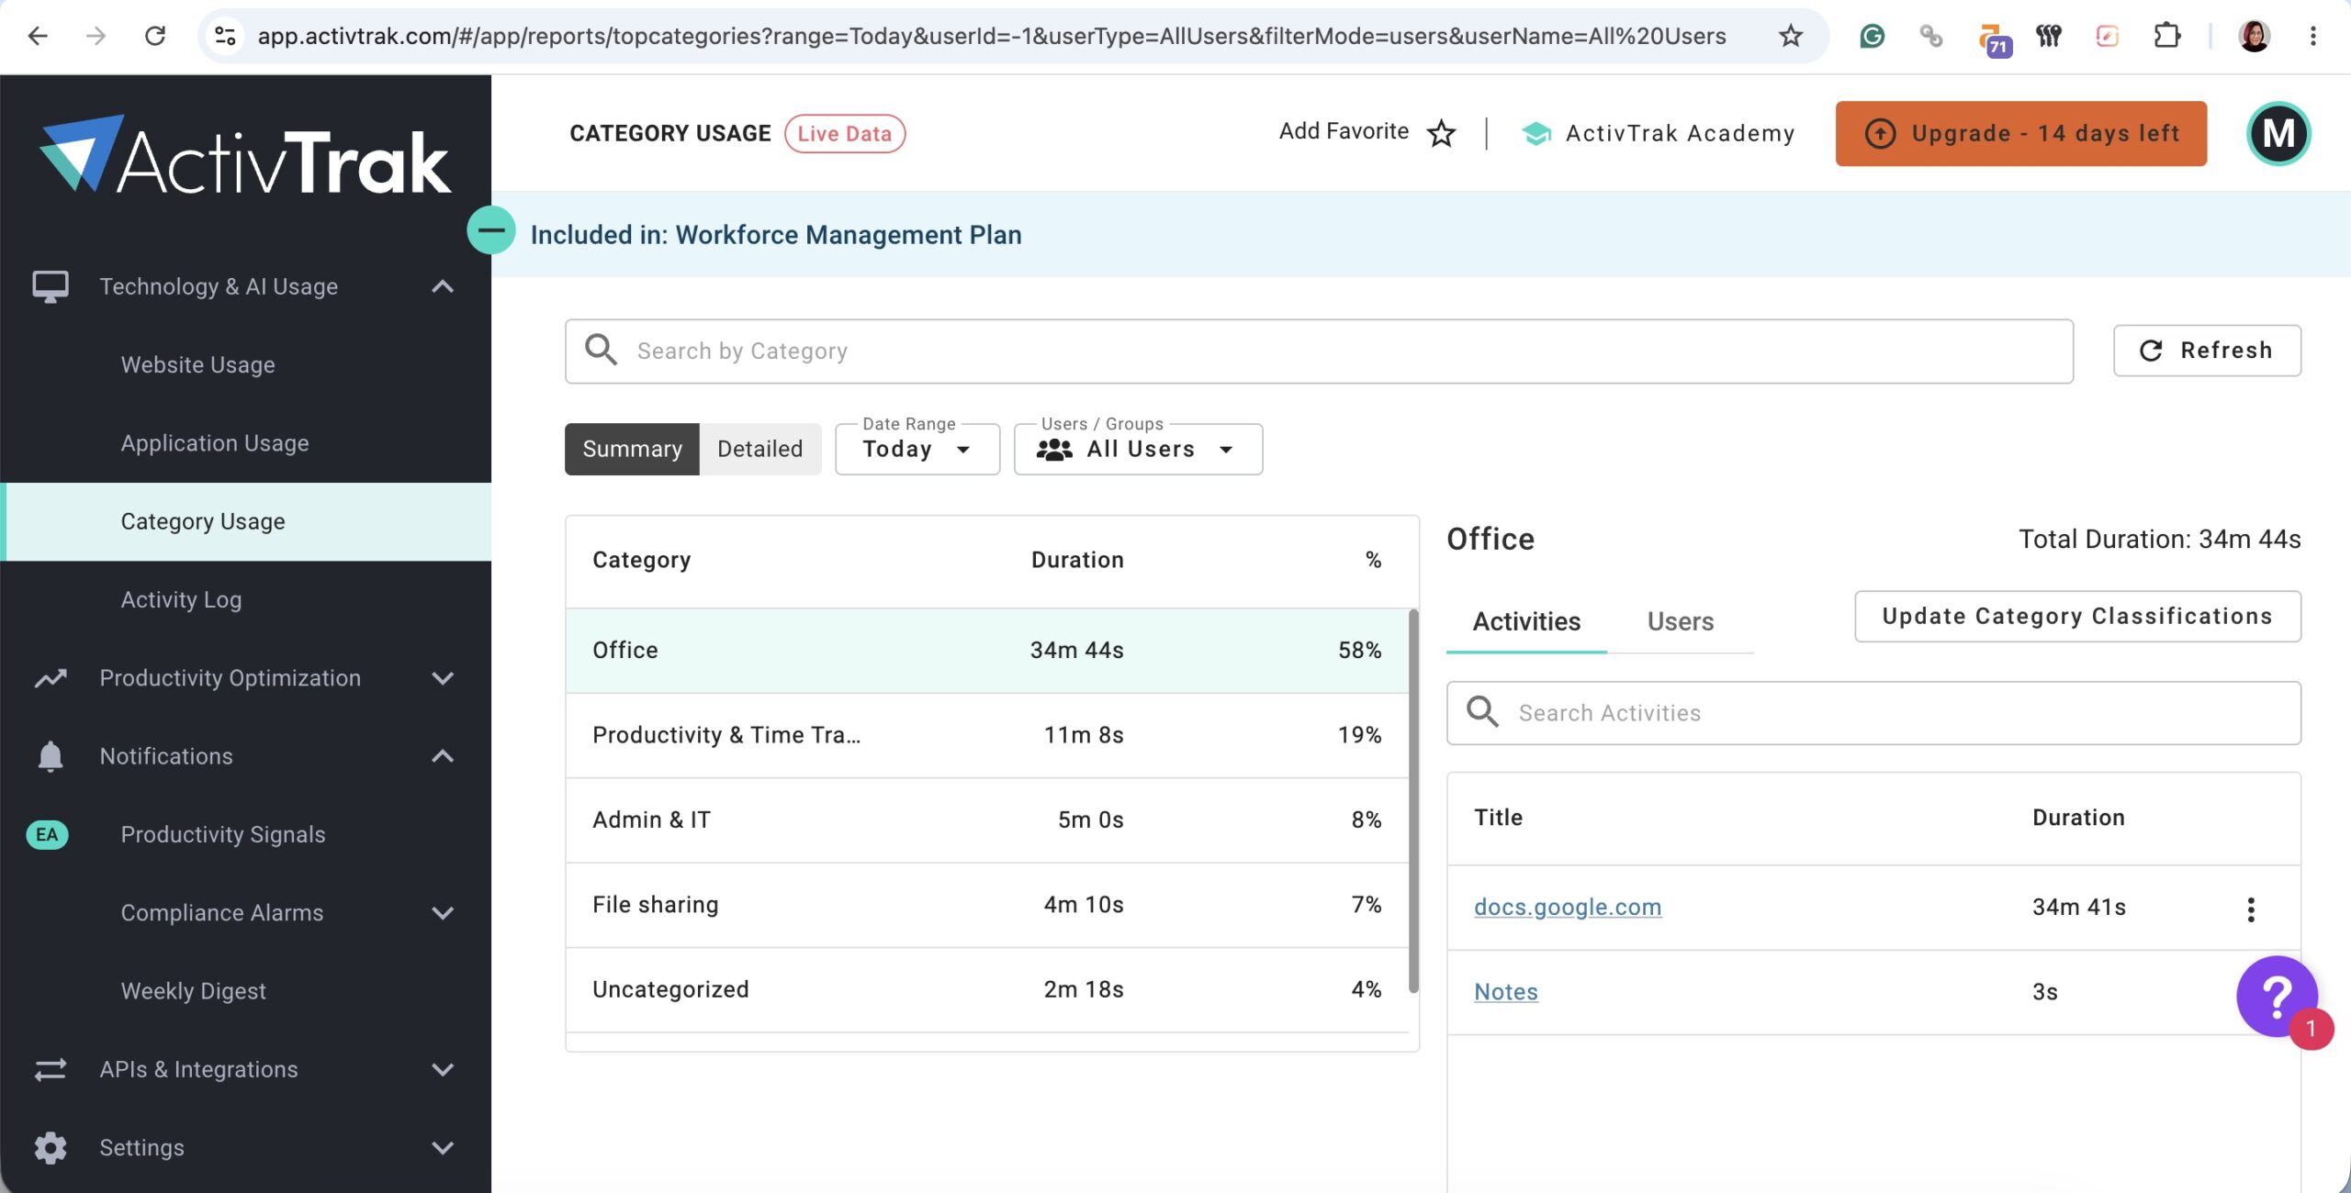
Task: Go back with the browser back arrow
Action: tap(38, 36)
